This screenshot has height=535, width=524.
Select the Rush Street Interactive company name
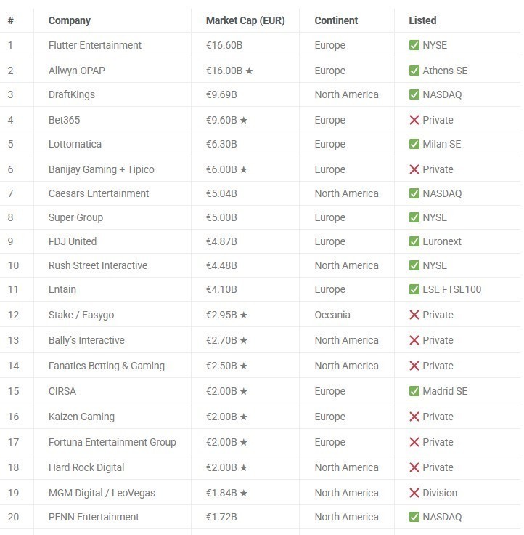pos(98,265)
